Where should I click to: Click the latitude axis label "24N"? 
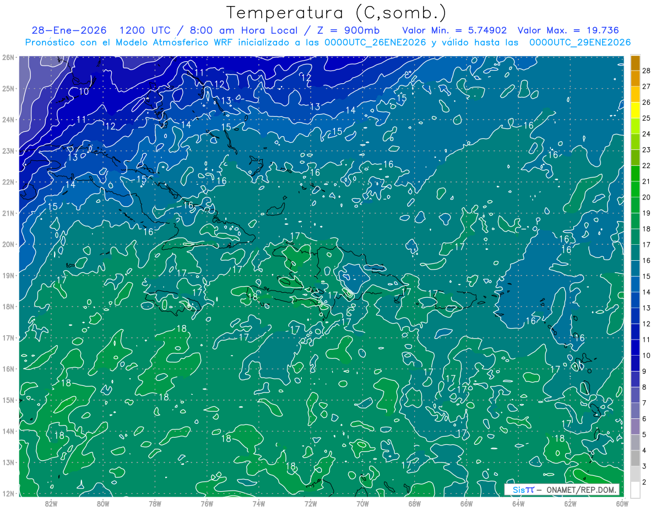(x=8, y=120)
